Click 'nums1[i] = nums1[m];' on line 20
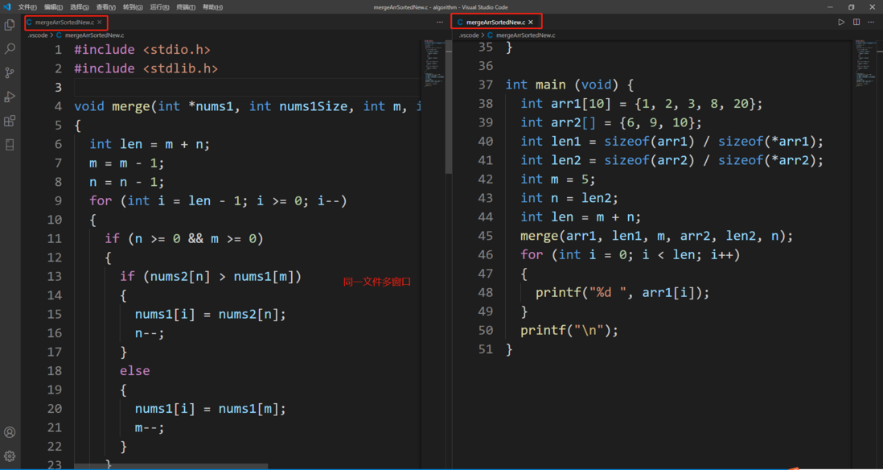The width and height of the screenshot is (883, 470). (x=211, y=409)
